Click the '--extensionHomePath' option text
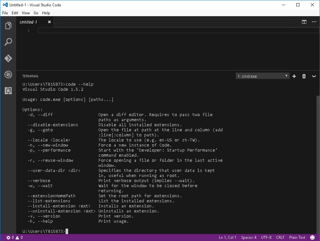This screenshot has width=320, height=241. [x=52, y=196]
